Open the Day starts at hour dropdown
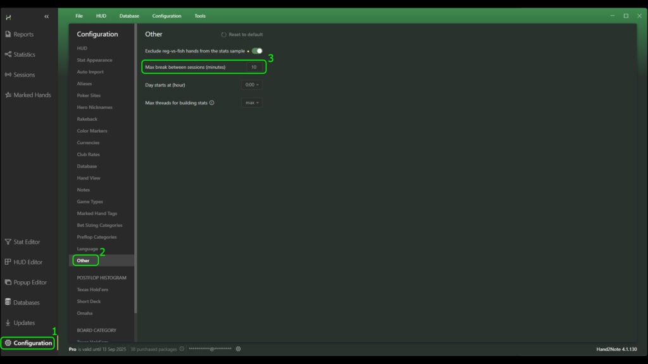Image resolution: width=648 pixels, height=364 pixels. click(251, 85)
